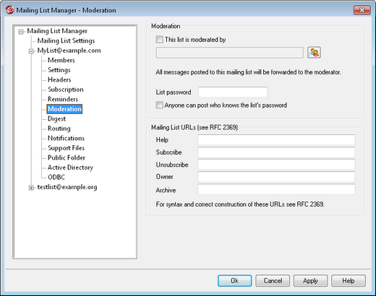
Task: Click the Ok button
Action: click(x=235, y=281)
